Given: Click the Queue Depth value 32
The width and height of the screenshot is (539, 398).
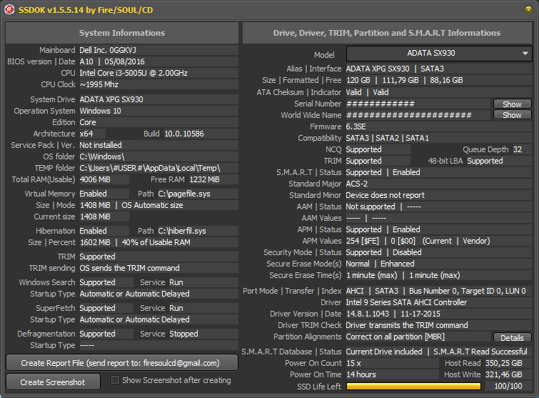Looking at the screenshot, I should coord(518,149).
